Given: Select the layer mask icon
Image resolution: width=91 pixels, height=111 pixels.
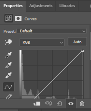Looking at the screenshot, I should [x=18, y=18].
